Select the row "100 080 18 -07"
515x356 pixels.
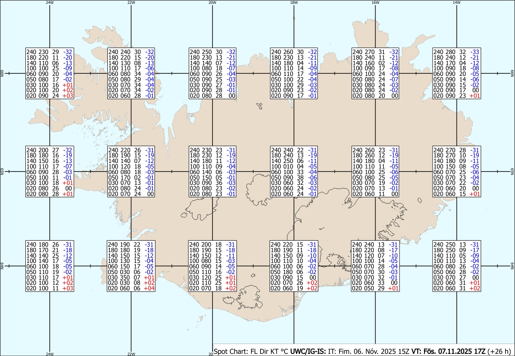tap(213, 68)
